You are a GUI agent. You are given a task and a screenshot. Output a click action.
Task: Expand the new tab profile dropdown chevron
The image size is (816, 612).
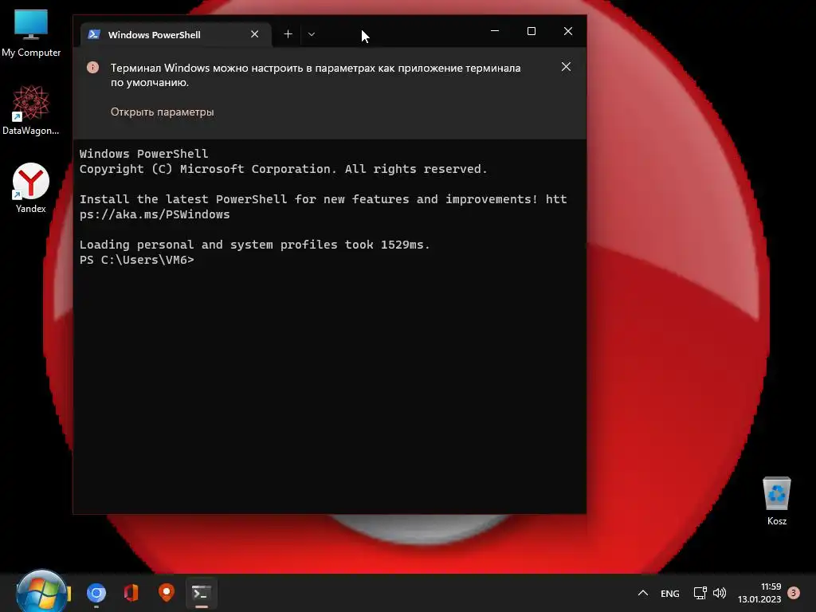(x=312, y=34)
